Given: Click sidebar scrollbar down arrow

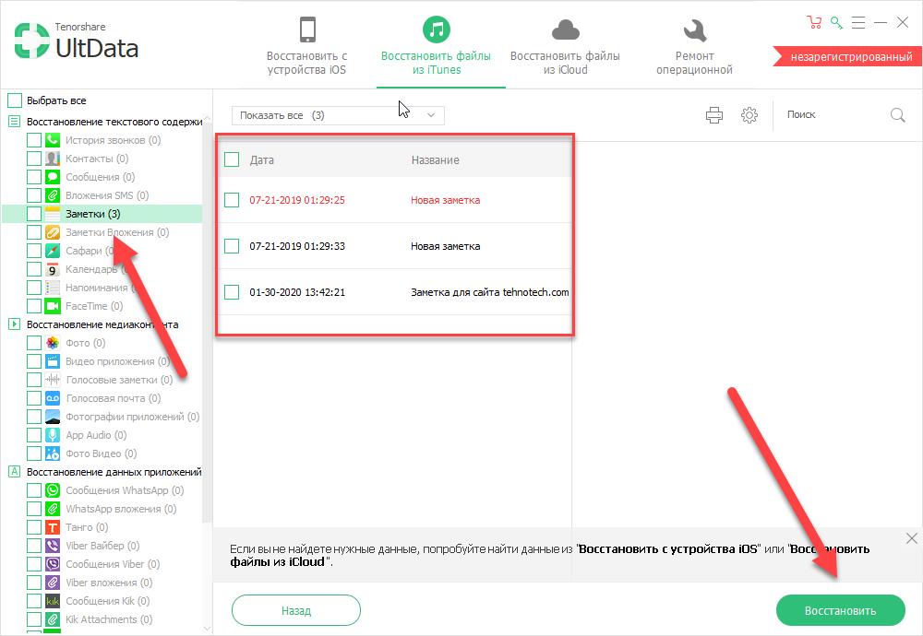Looking at the screenshot, I should coord(207,628).
